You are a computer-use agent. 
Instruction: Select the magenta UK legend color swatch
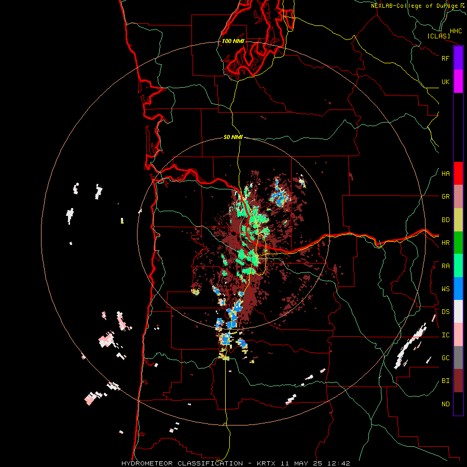pos(458,81)
